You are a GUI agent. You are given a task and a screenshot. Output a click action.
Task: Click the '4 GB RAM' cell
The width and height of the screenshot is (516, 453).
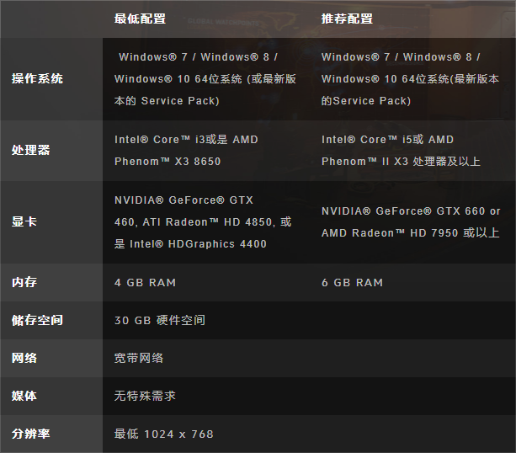[145, 283]
